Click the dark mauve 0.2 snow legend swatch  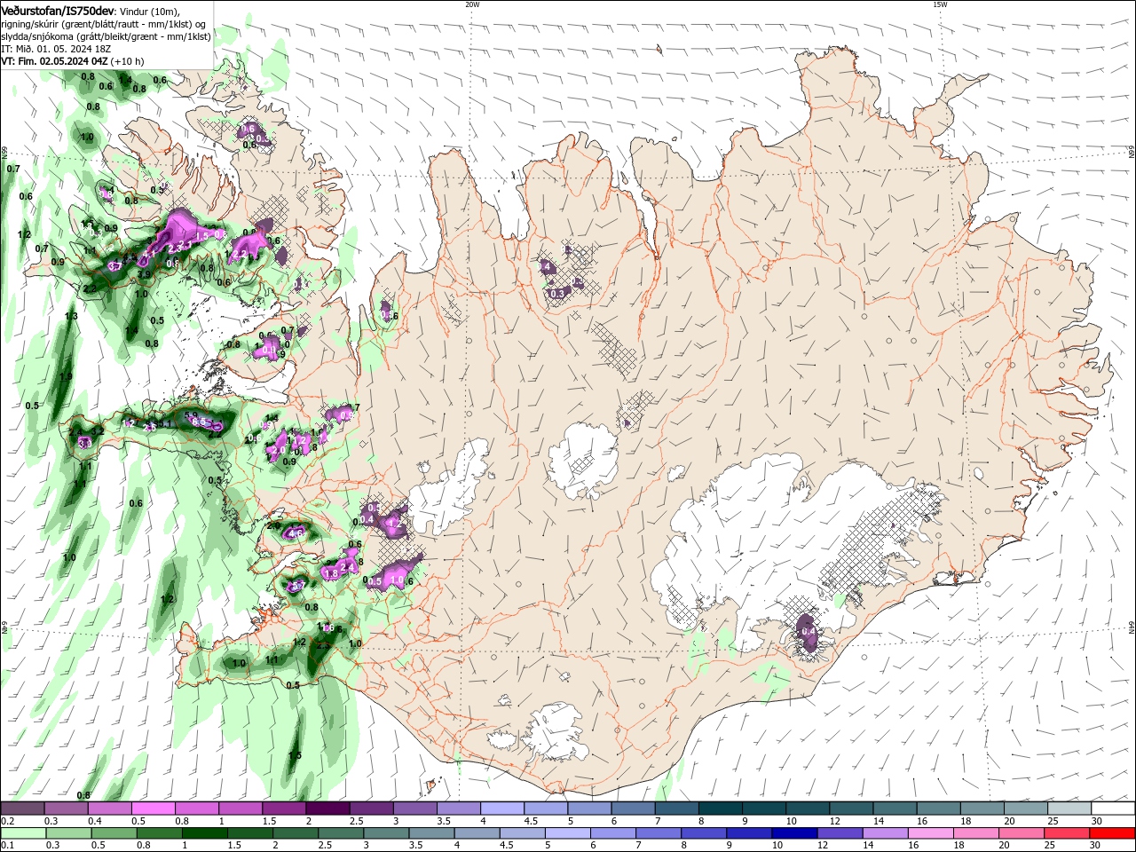click(x=23, y=809)
